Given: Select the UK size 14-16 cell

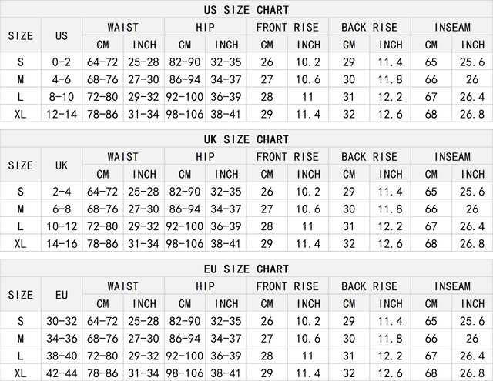Looking at the screenshot, I should (x=62, y=244).
